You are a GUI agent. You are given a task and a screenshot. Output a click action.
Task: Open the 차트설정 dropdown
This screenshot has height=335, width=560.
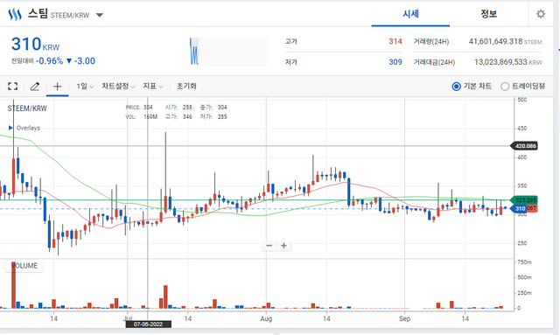point(118,86)
